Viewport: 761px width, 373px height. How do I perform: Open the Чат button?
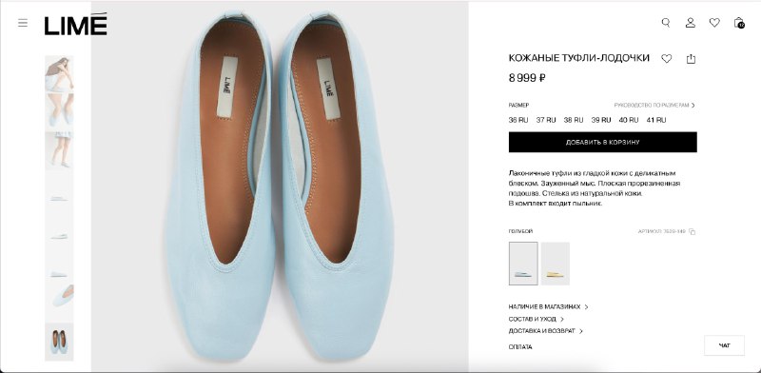(x=724, y=345)
